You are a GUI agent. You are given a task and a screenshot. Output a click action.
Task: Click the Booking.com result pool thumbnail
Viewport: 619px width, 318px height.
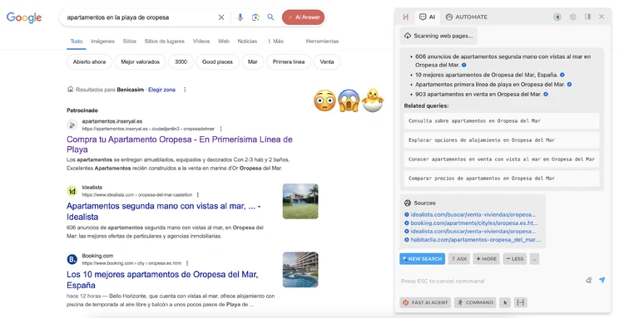coord(300,270)
